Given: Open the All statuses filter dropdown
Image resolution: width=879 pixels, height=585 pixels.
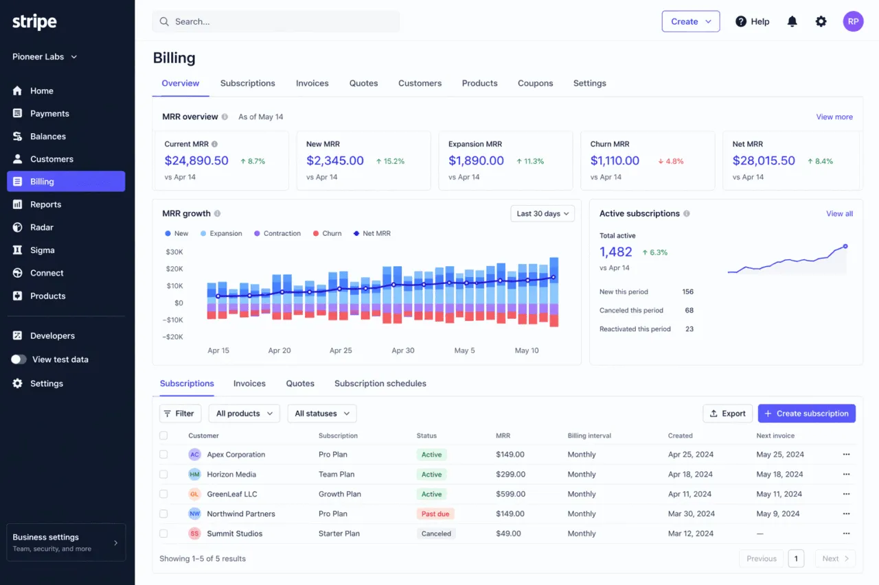Looking at the screenshot, I should click(x=322, y=414).
